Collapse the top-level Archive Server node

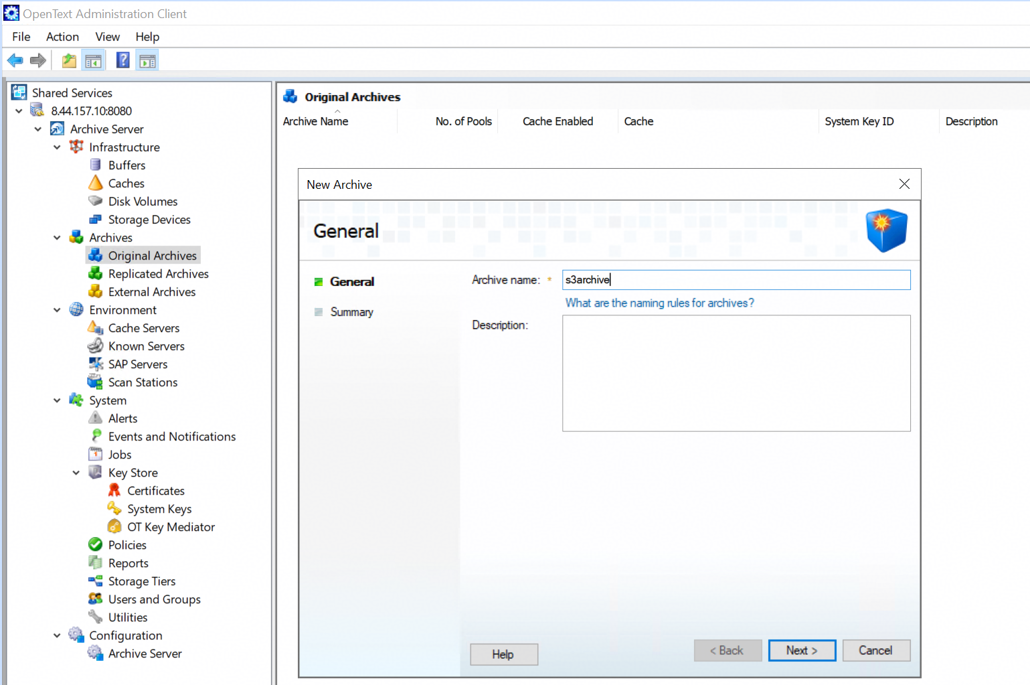click(x=38, y=129)
